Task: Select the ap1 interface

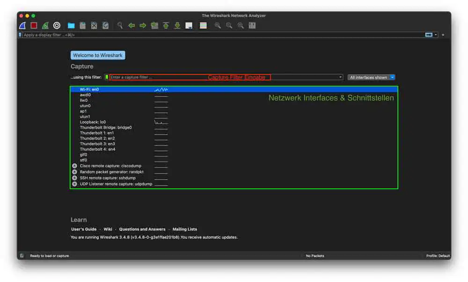Action: (x=234, y=111)
